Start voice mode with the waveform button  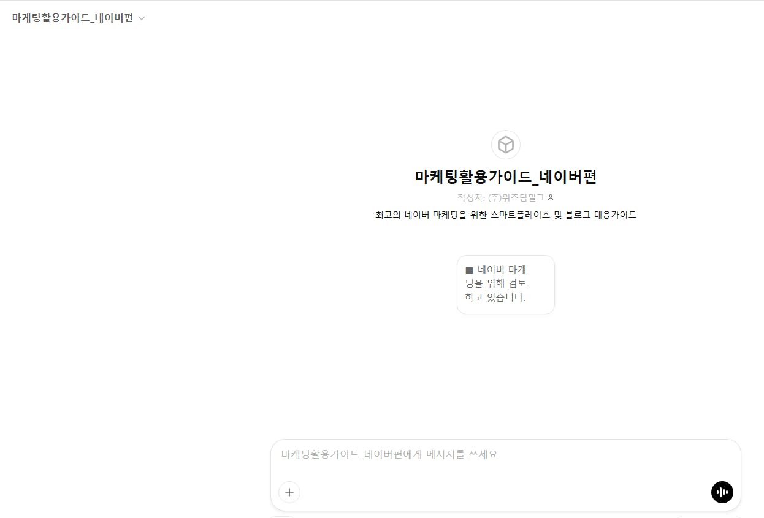click(722, 492)
